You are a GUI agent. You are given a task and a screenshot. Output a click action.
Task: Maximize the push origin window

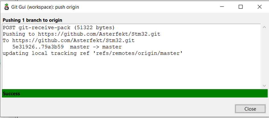pyautogui.click(x=241, y=7)
